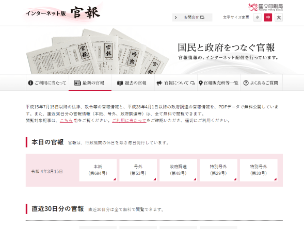Click the chevron arrow on お問合せ button

pyautogui.click(x=175, y=18)
